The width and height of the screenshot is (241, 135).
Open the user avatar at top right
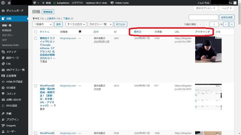(x=235, y=3)
